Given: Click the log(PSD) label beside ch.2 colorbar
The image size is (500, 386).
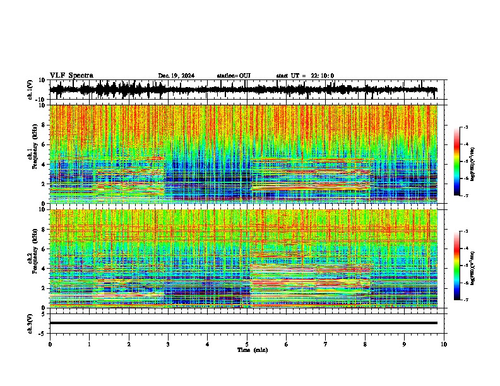Looking at the screenshot, I should click(x=473, y=269).
